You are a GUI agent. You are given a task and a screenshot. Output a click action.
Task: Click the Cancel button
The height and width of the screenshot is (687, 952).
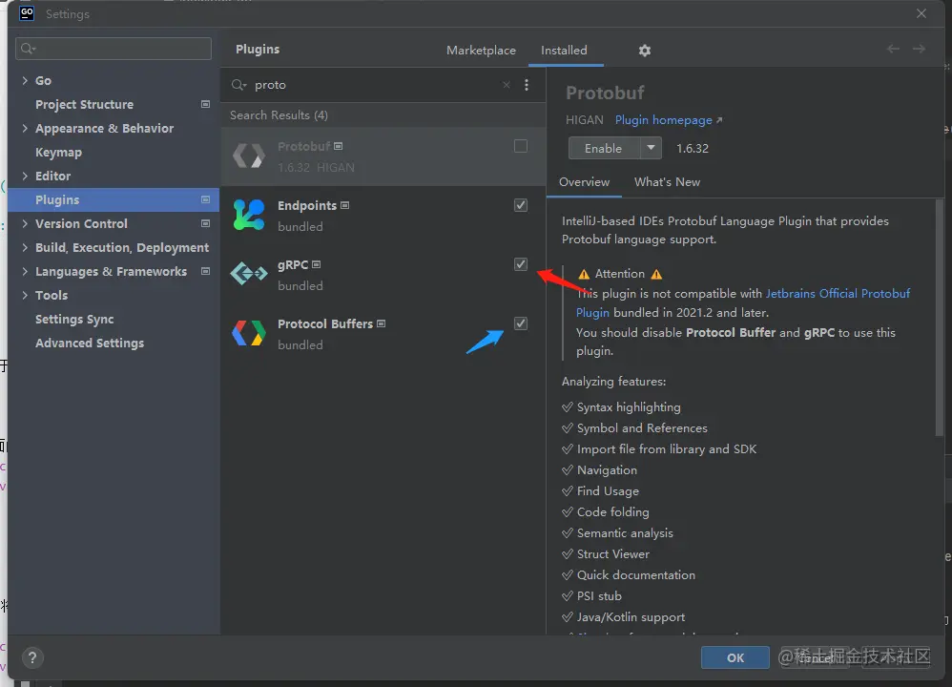(816, 657)
